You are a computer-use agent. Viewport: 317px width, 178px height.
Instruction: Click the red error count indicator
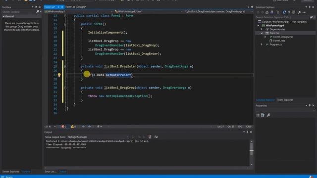[64, 127]
